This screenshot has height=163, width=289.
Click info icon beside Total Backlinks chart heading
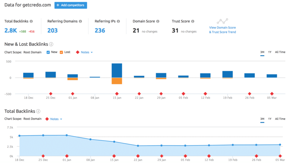[38, 111]
